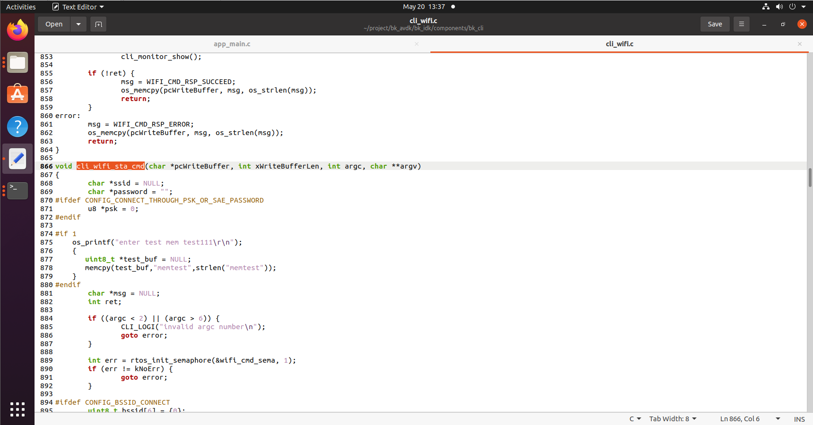Open the Help icon in dock

coord(17,127)
